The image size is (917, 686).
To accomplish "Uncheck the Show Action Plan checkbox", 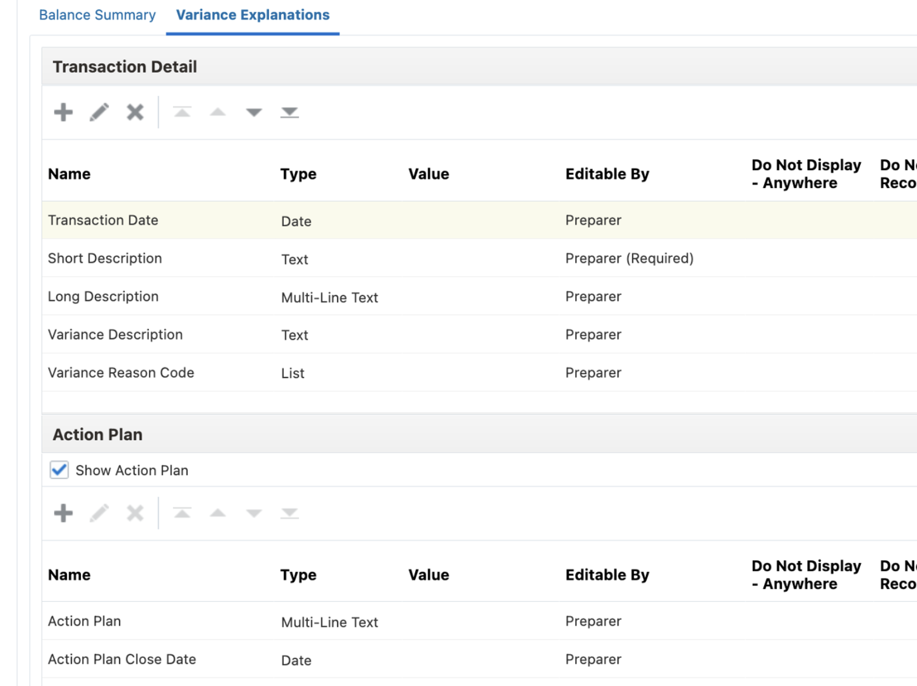I will point(59,470).
